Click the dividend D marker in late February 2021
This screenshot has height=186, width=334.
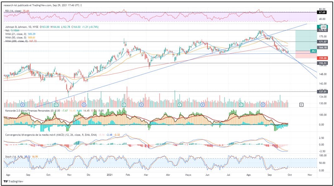click(142, 105)
